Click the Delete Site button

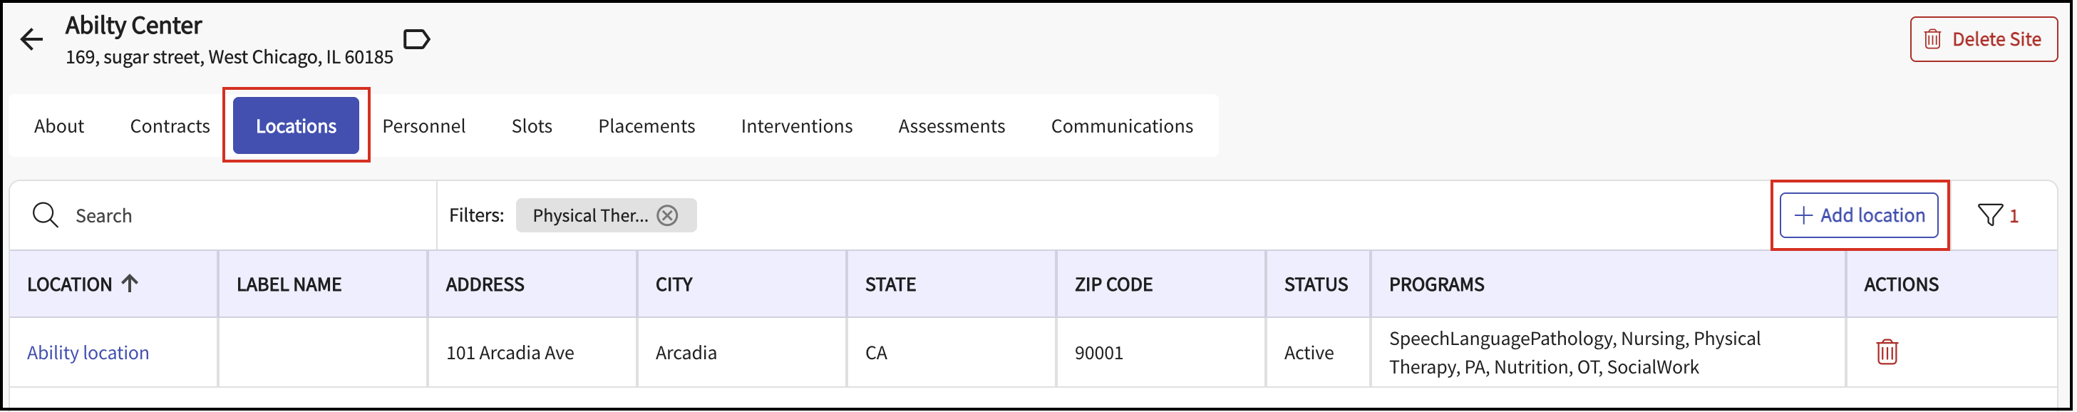[1984, 38]
